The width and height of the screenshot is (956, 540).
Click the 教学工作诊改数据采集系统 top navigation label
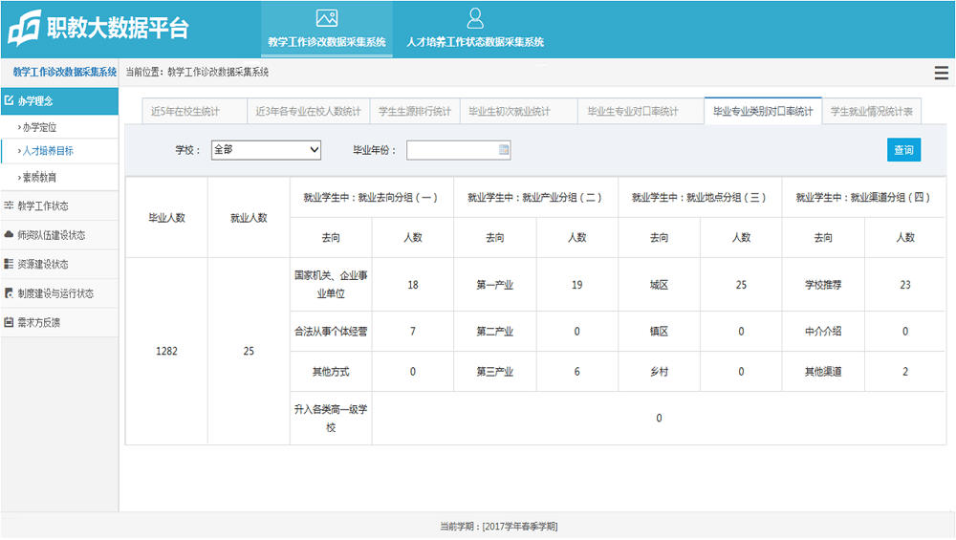point(327,42)
